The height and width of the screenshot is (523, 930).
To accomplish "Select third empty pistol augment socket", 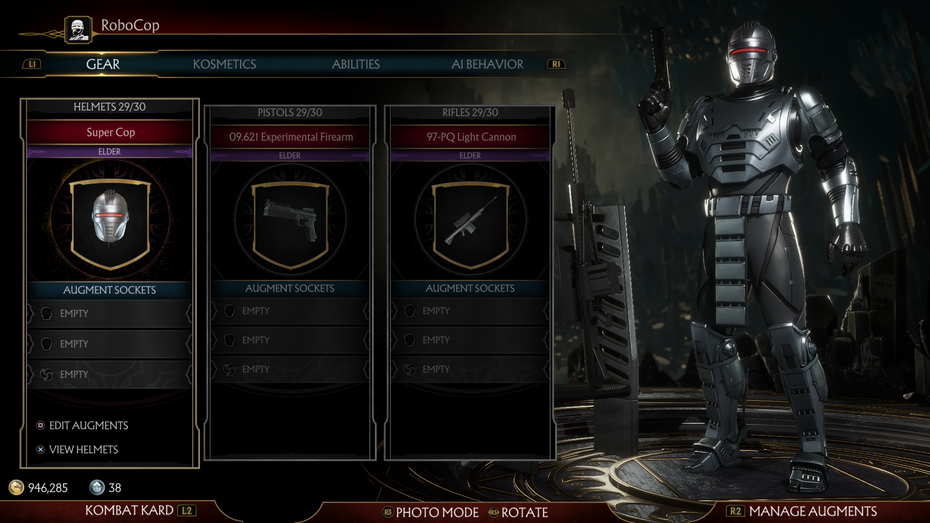I will pyautogui.click(x=290, y=369).
